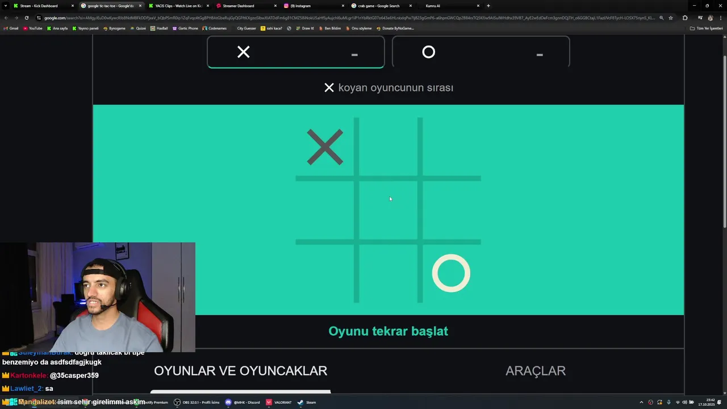The image size is (727, 409).
Task: Open the Ana sayfa bookmark
Action: [57, 28]
